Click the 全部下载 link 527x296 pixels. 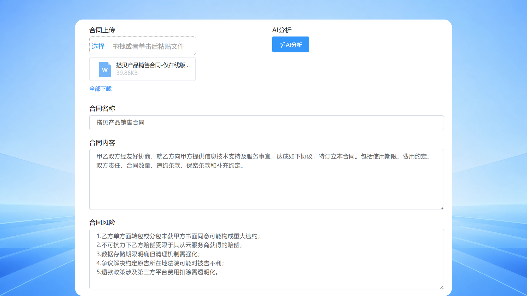pos(100,89)
